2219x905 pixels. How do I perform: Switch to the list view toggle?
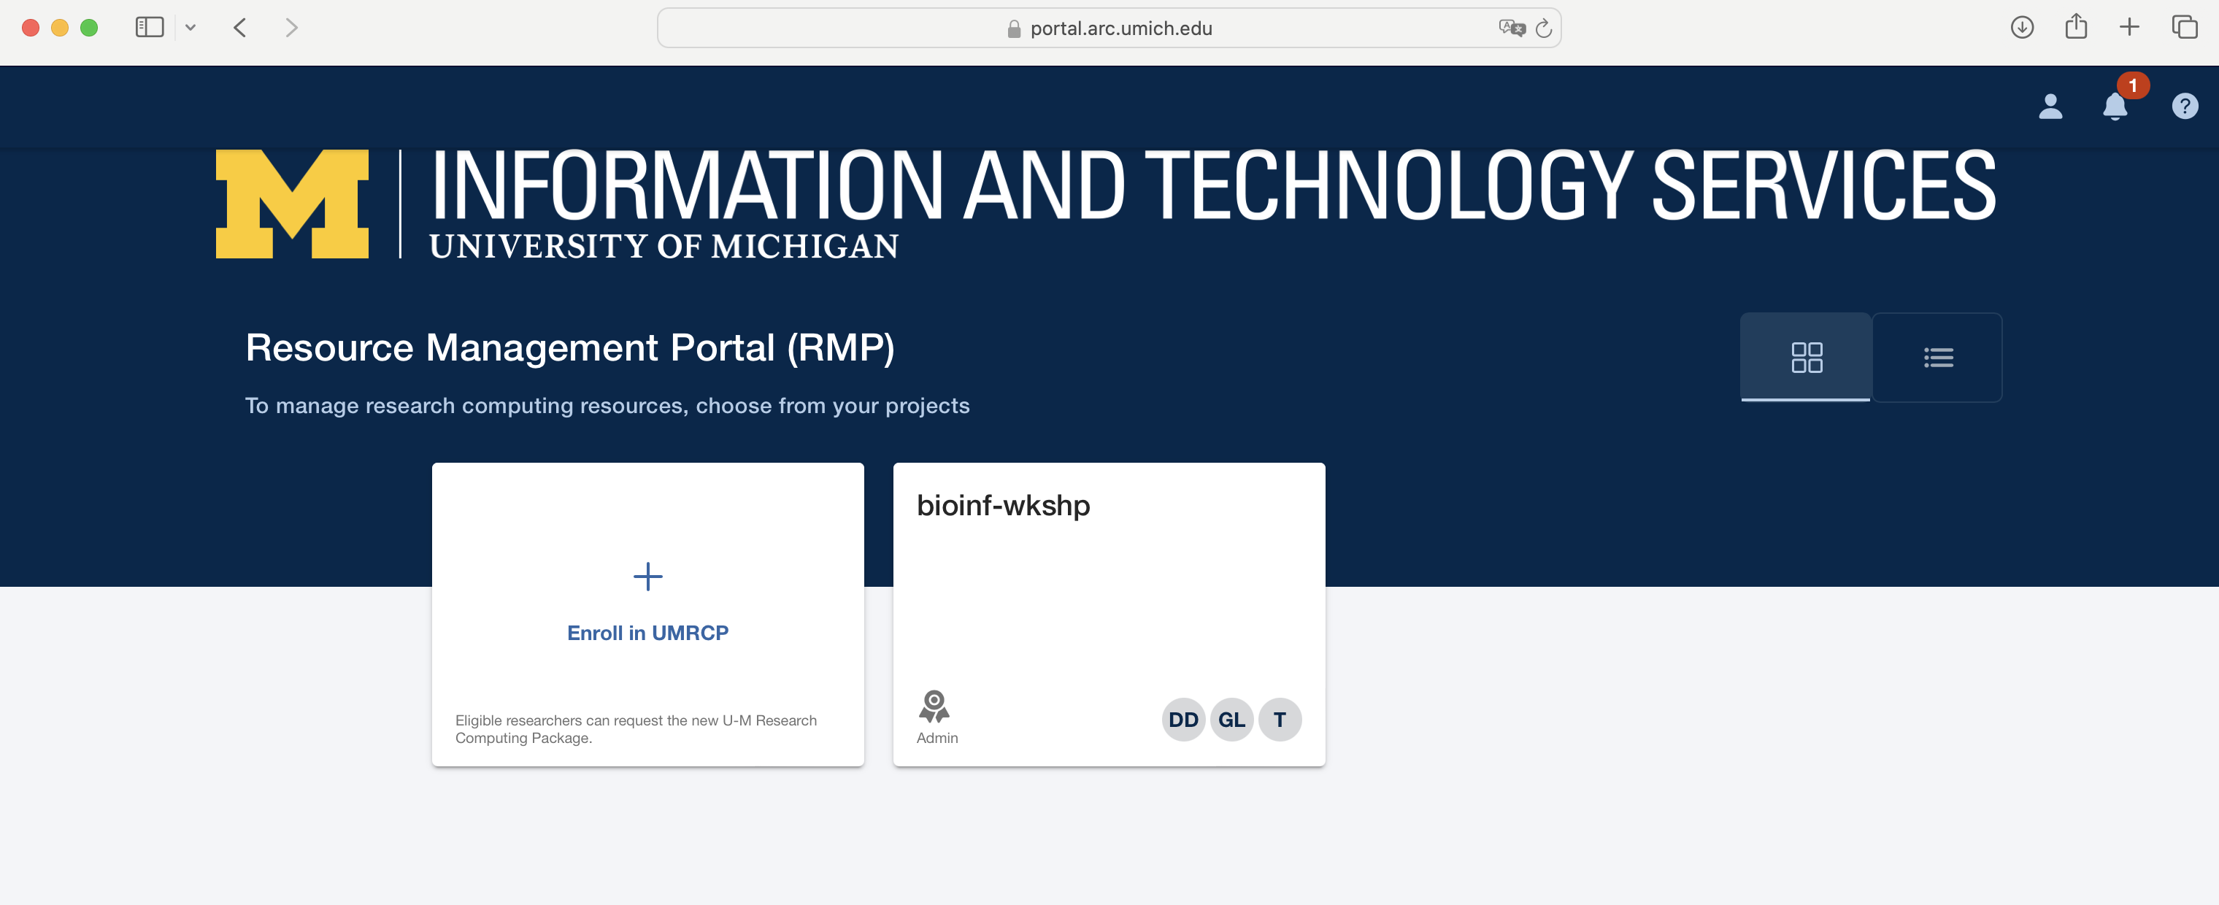1938,358
